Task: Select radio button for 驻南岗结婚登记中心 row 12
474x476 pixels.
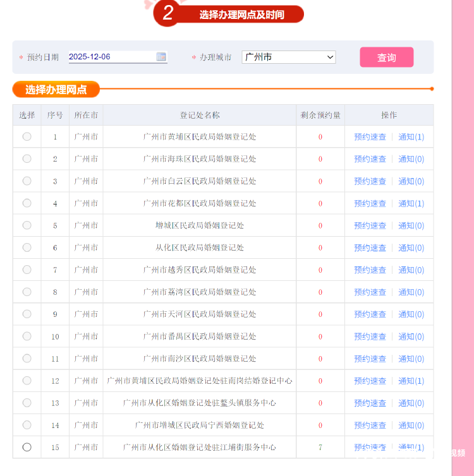Action: point(27,381)
